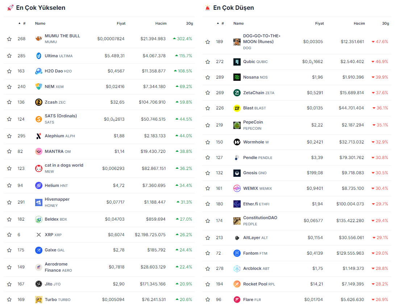This screenshot has height=305, width=407.
Task: Click the Blast yellow logo icon
Action: (x=237, y=108)
